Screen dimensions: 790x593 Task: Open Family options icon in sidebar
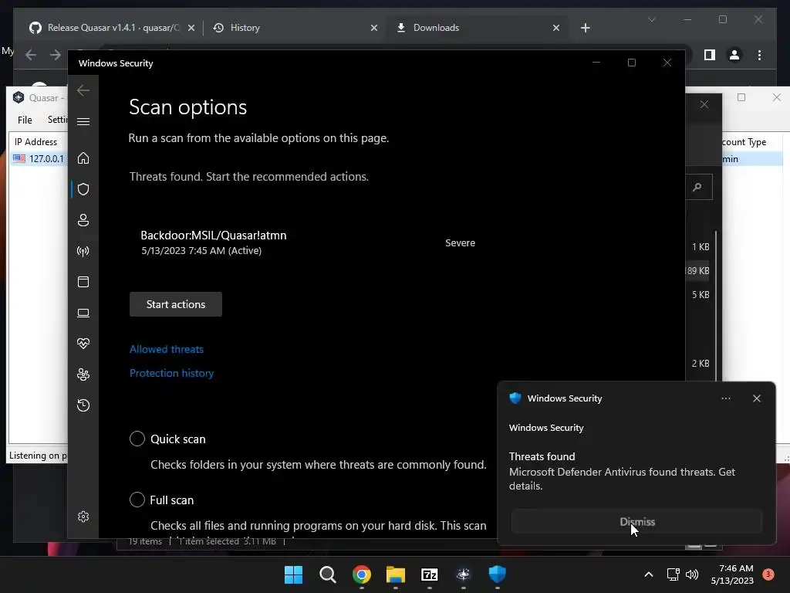pos(83,374)
